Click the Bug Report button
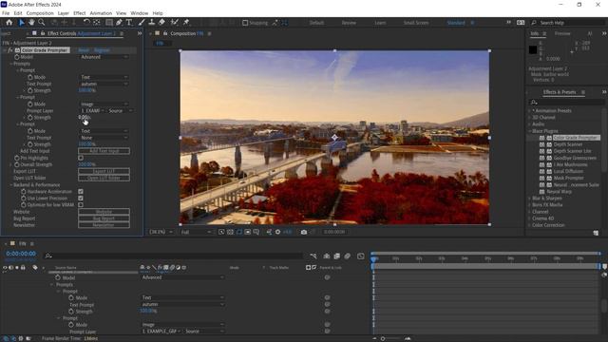The width and height of the screenshot is (608, 342). click(x=104, y=218)
